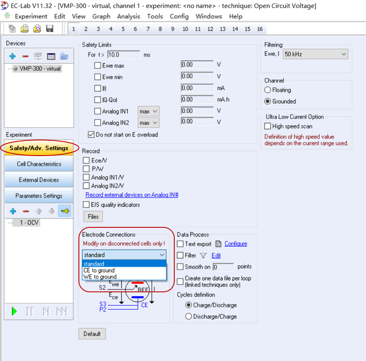Add a device with the blue plus
This screenshot has height=361, width=366.
point(12,56)
